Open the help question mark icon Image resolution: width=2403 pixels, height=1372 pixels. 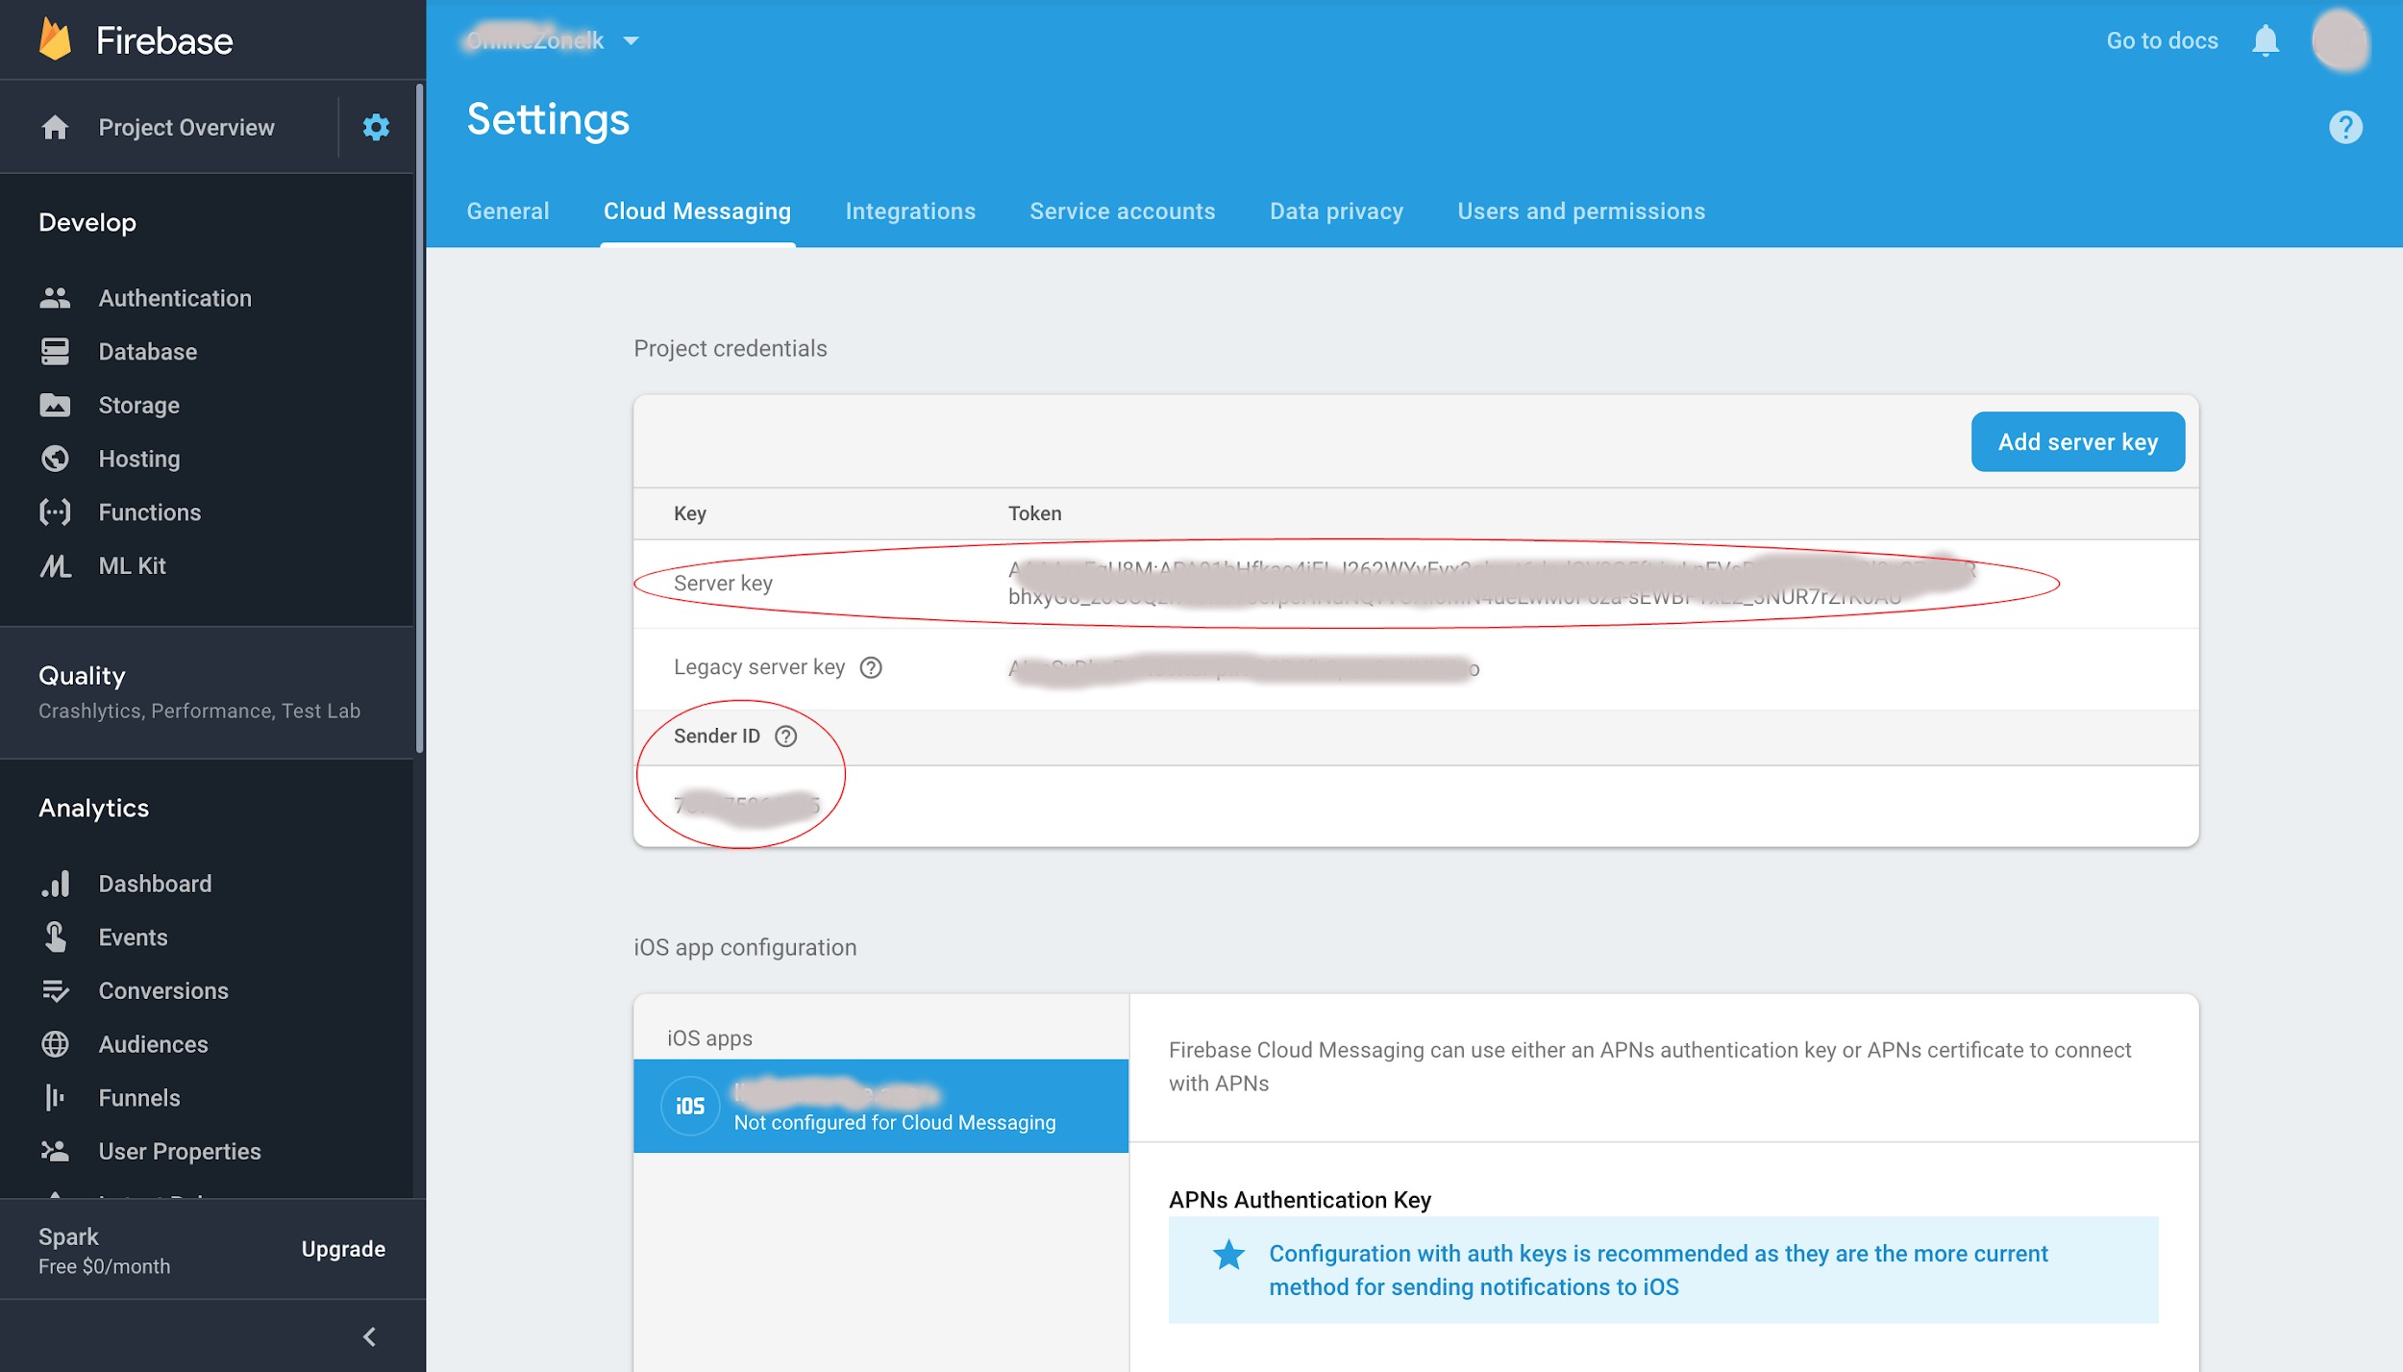[x=2344, y=127]
